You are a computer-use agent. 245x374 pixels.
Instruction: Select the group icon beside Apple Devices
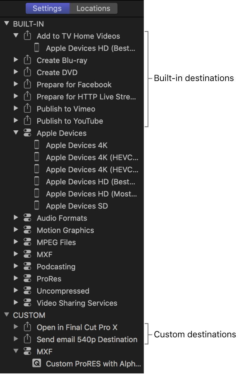click(27, 133)
